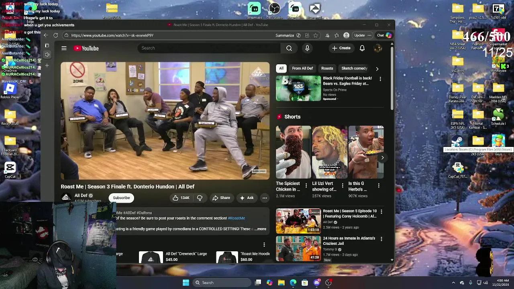Open File Explorer from taskbar
514x289 pixels.
click(x=281, y=283)
